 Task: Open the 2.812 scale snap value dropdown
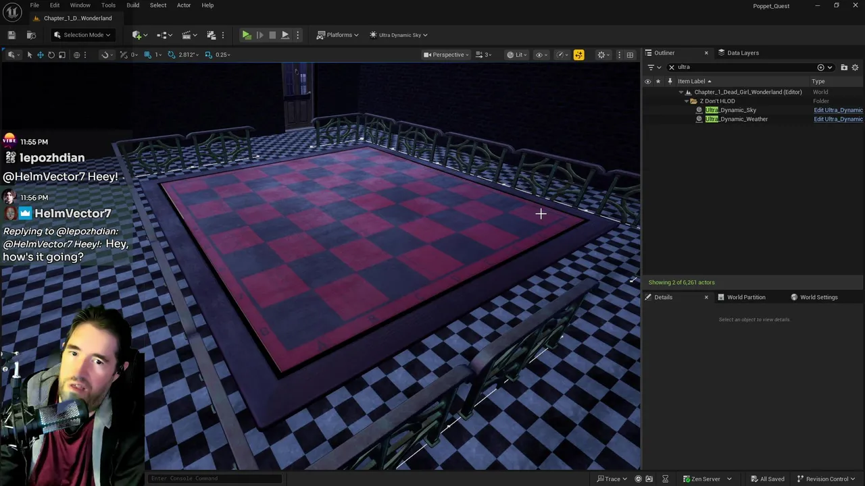pos(188,55)
